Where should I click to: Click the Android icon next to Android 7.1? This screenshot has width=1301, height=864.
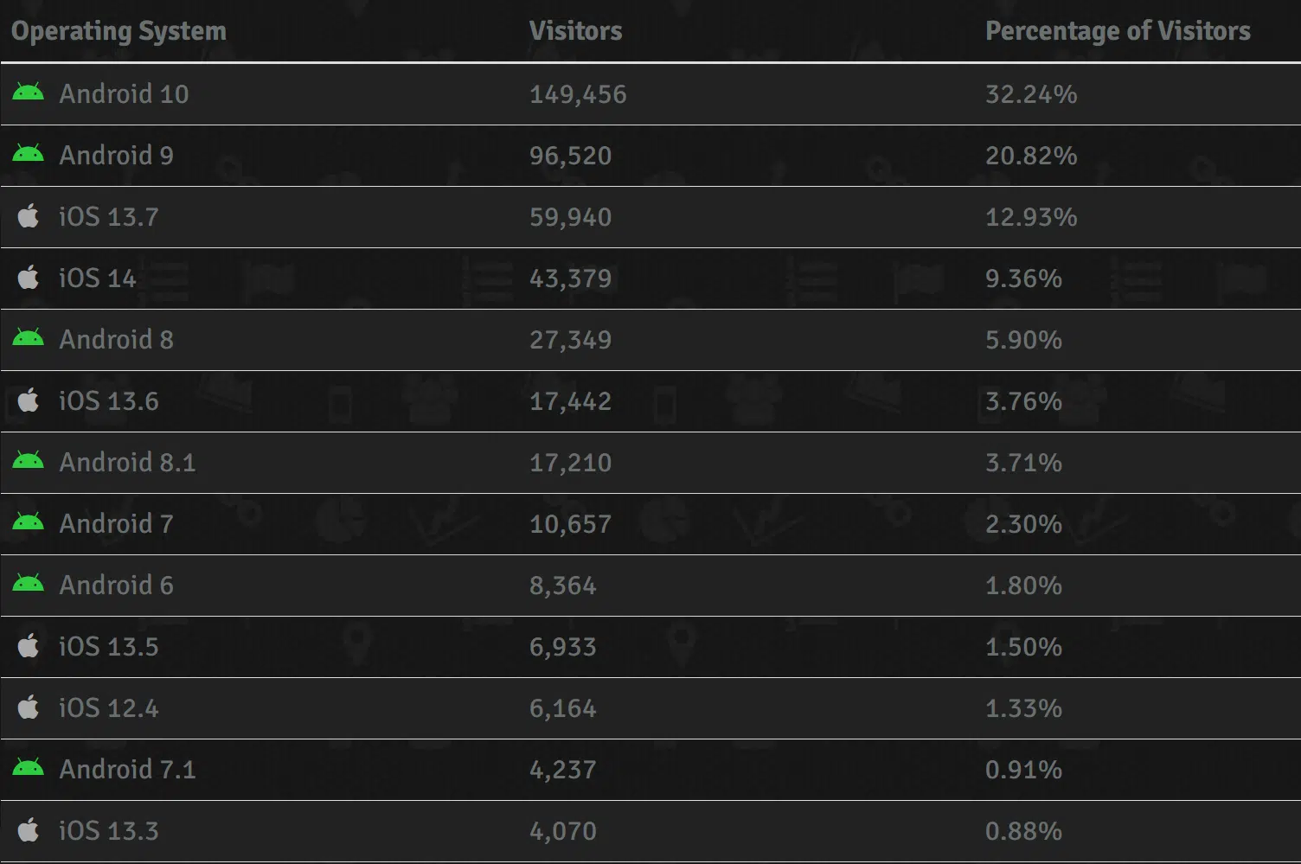tap(28, 768)
